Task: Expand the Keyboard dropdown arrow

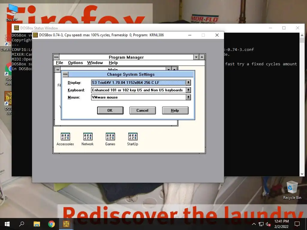Action: pos(188,90)
